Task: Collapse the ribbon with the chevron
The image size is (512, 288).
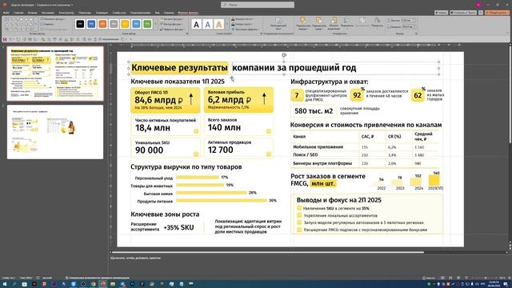Action: (507, 33)
